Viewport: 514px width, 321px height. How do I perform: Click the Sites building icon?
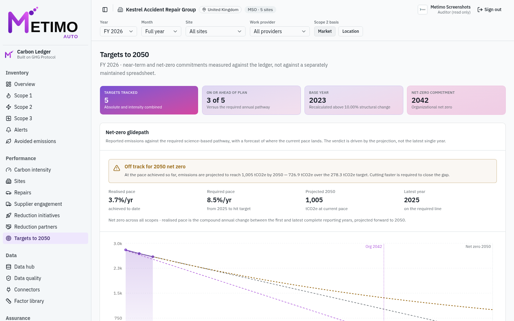9,181
